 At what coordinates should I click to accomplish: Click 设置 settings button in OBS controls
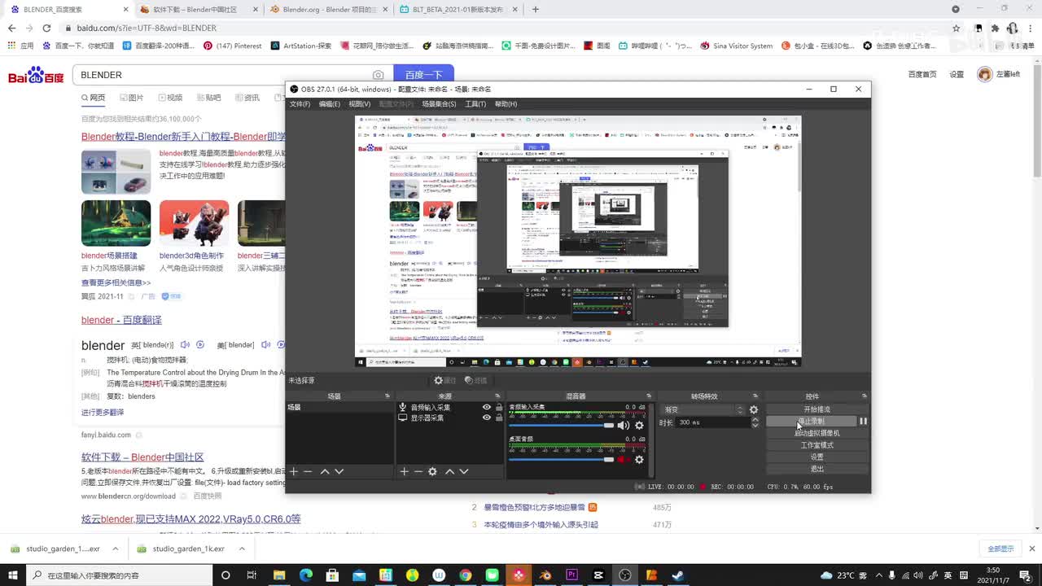817,457
